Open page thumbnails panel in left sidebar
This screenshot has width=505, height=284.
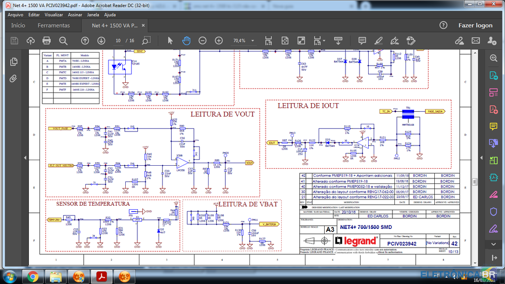click(x=14, y=62)
